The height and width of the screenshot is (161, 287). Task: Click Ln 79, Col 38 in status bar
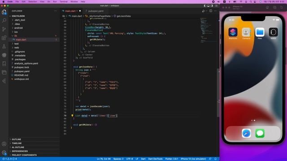104,159
